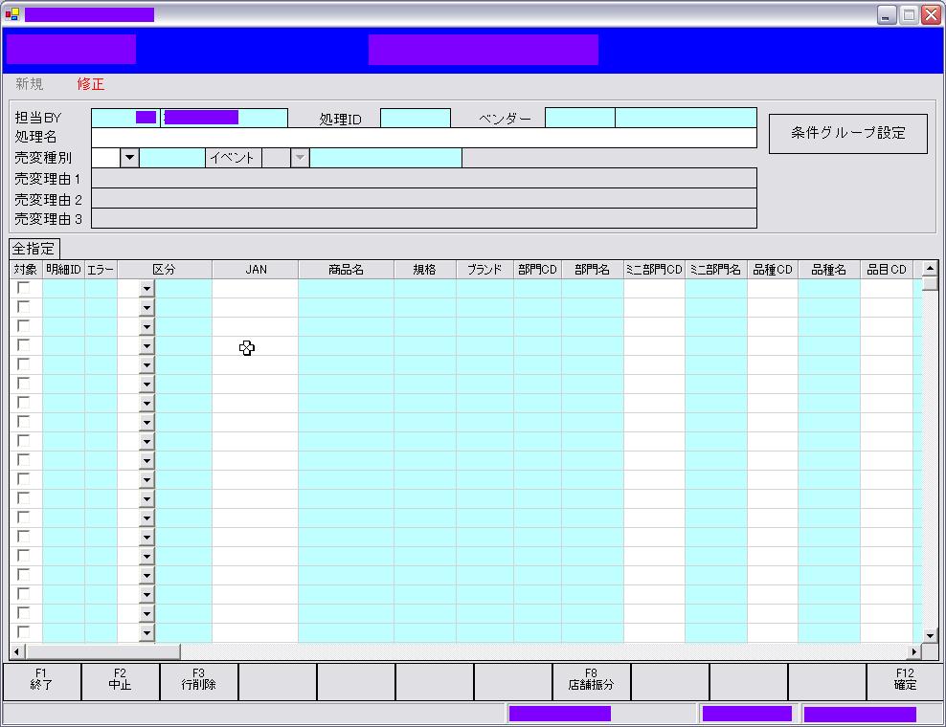946x727 pixels.
Task: Click the 部門名 column header
Action: (x=592, y=270)
